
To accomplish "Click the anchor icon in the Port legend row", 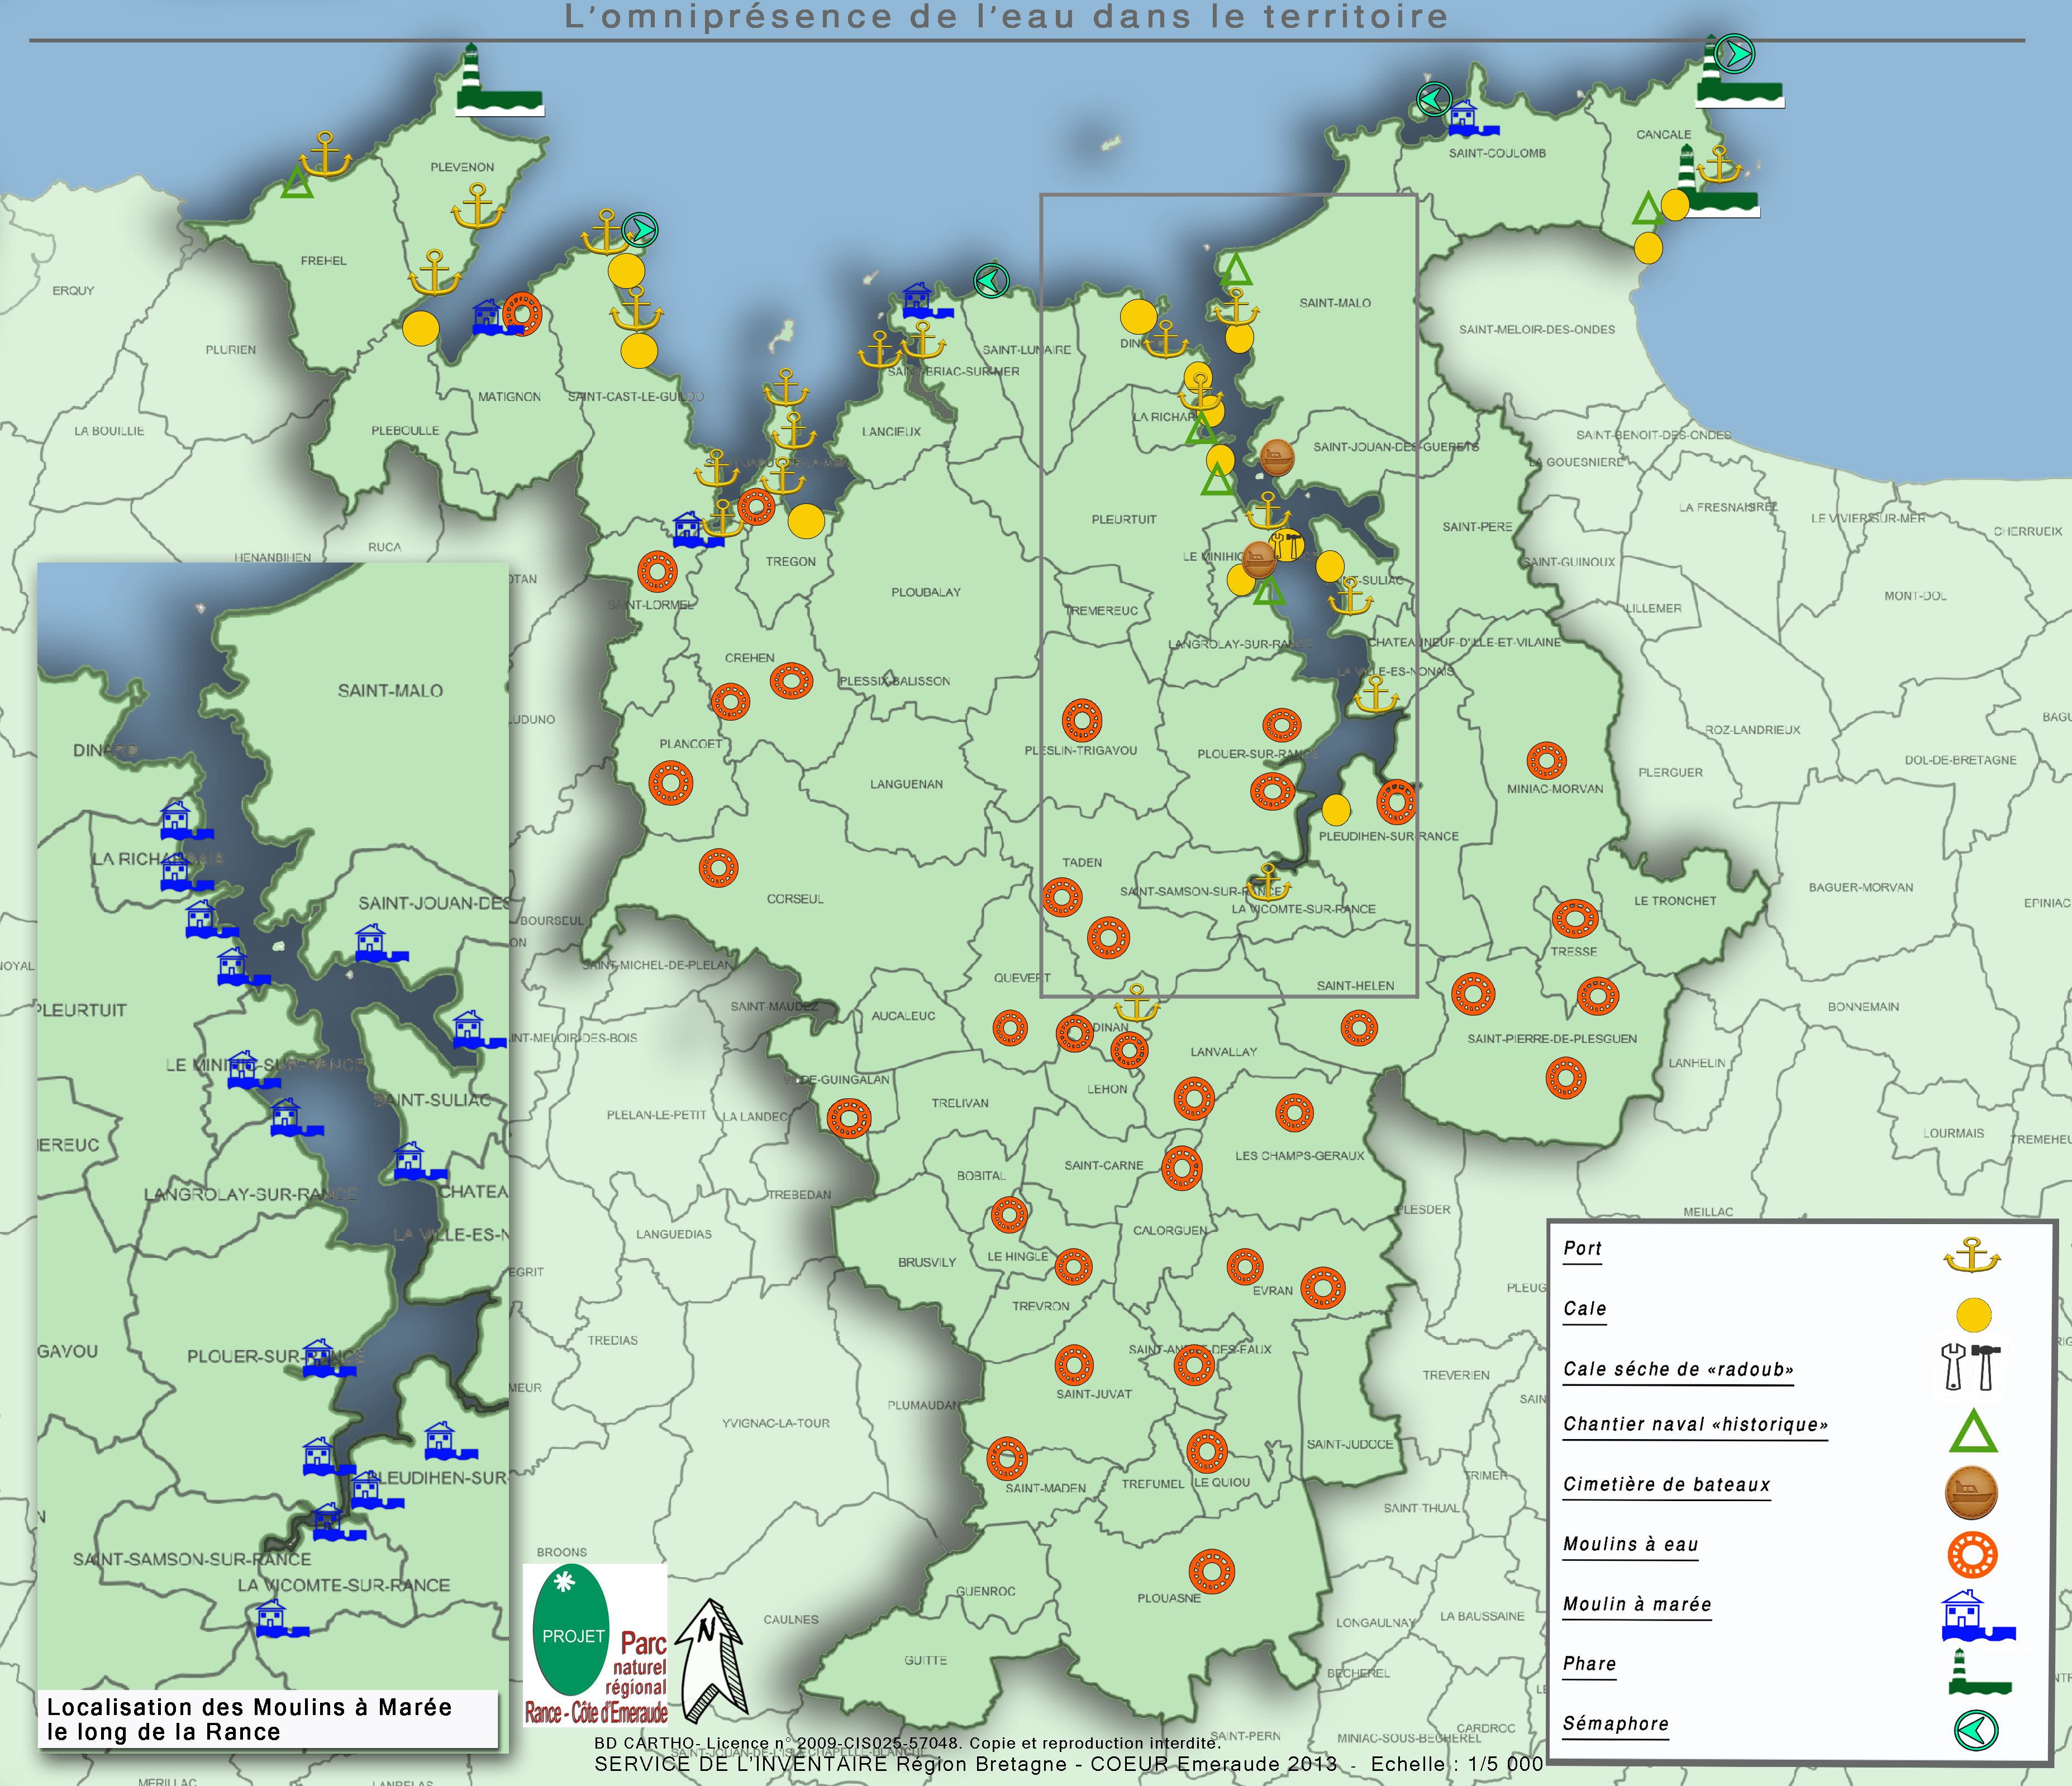I will pos(1971,1255).
